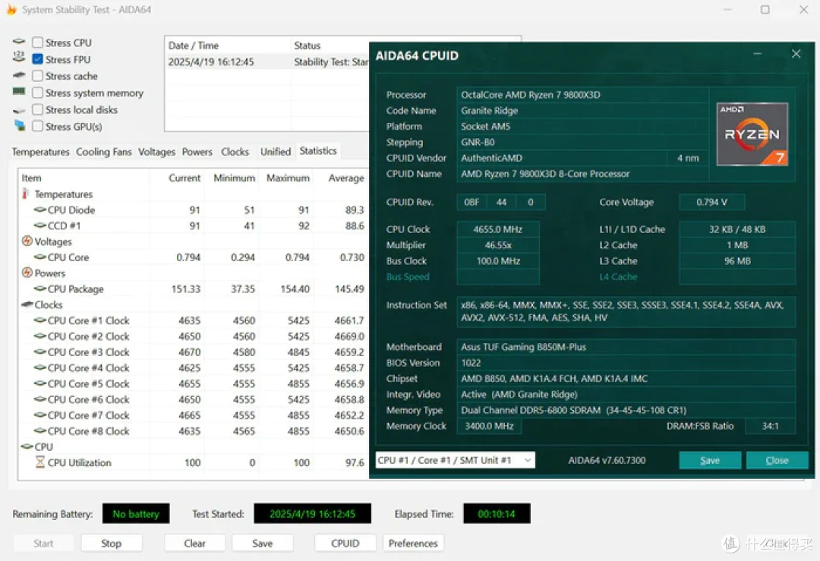Open the Voltages tab
Viewport: 820px width, 561px height.
click(x=156, y=152)
